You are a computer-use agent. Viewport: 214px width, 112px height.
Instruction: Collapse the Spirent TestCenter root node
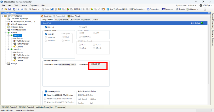point(2,16)
